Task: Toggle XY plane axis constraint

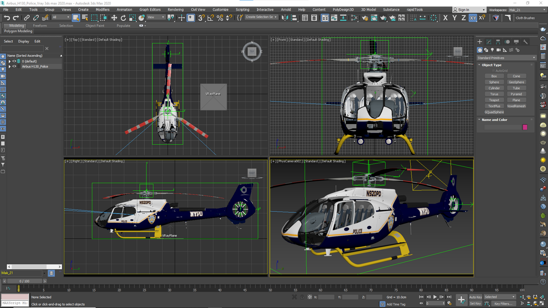Action: [473, 18]
